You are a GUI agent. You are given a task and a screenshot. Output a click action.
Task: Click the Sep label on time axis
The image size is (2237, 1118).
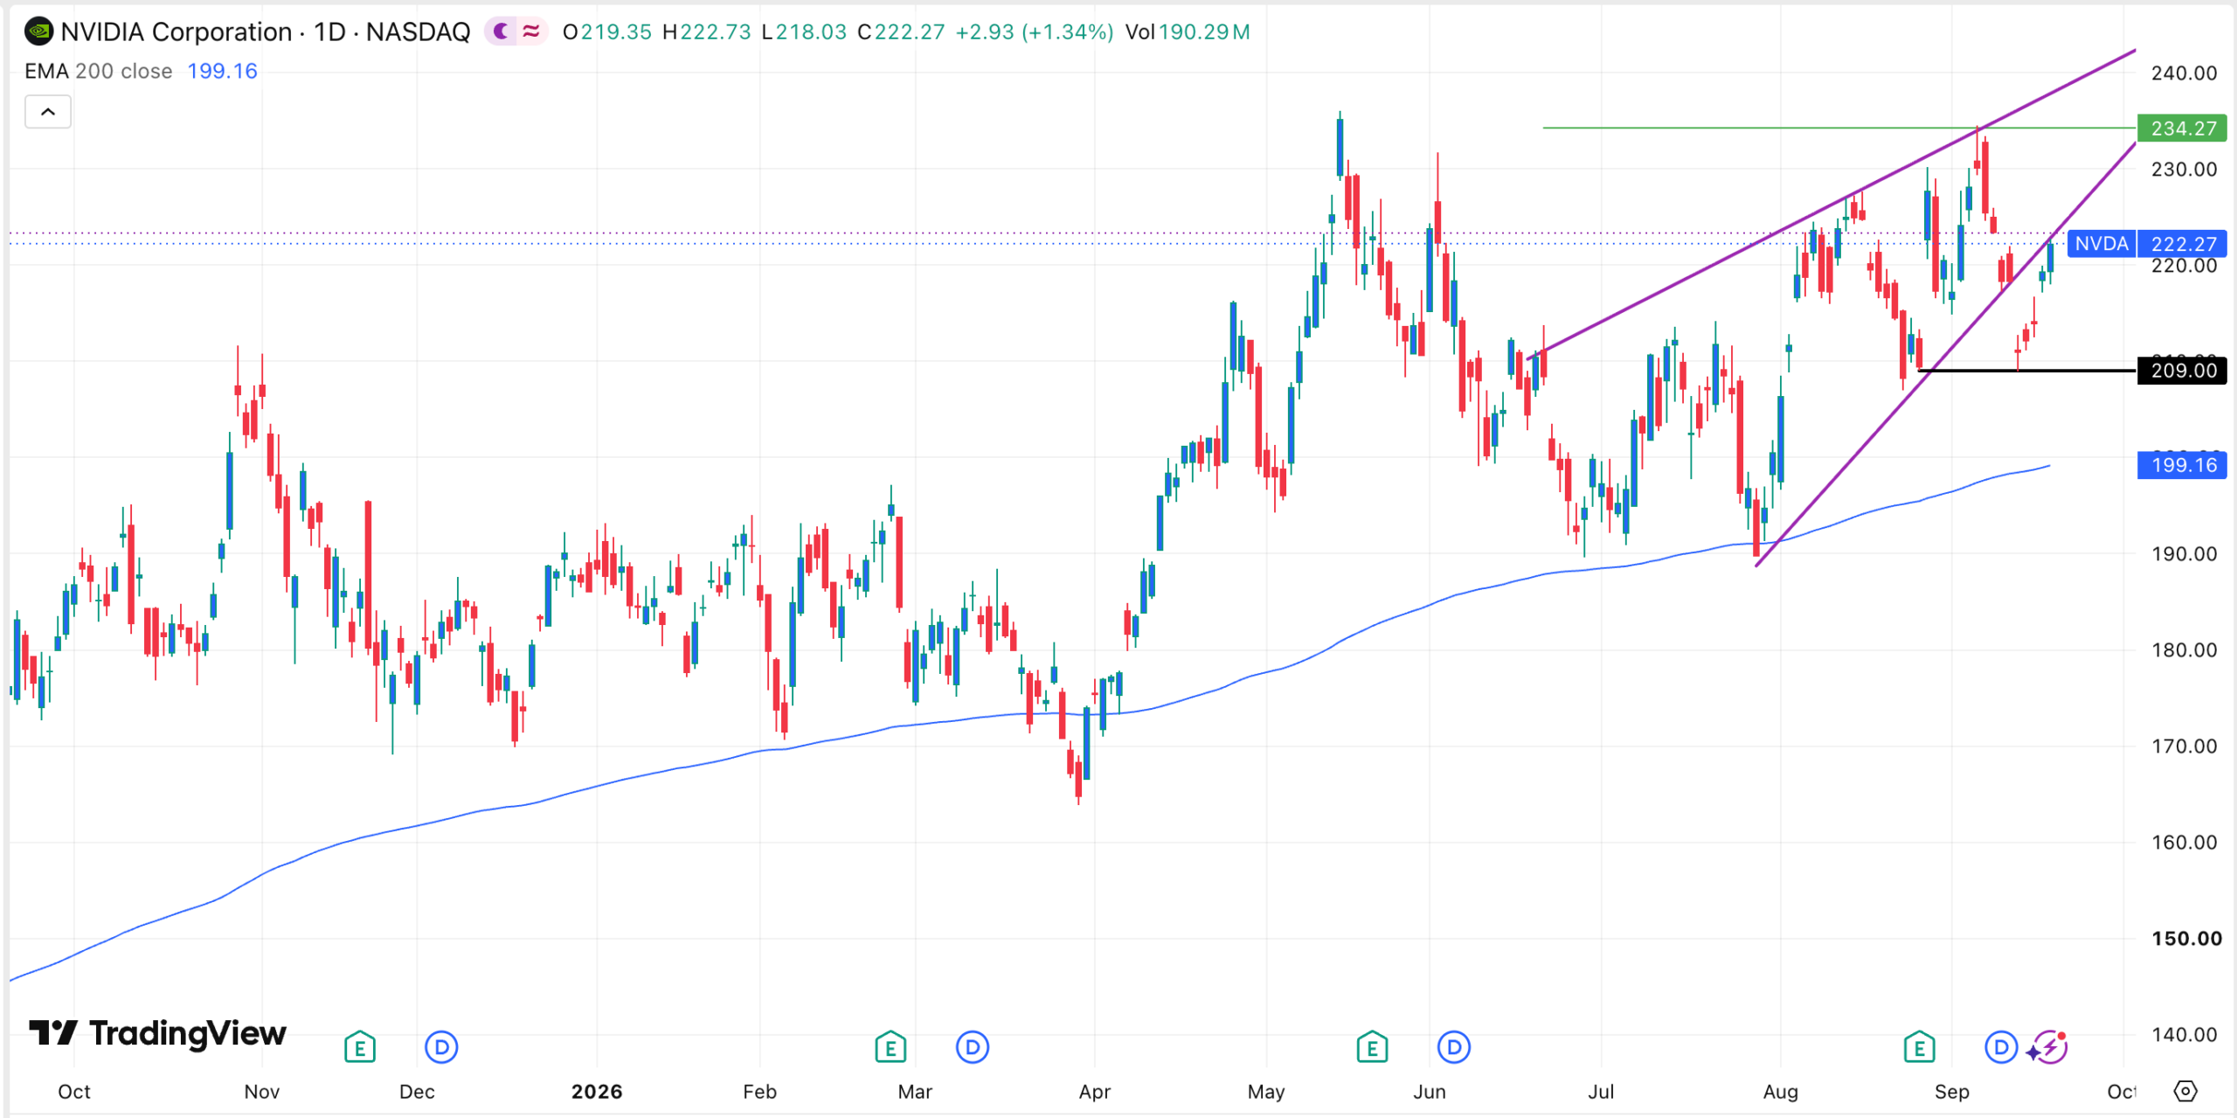click(x=1952, y=1092)
